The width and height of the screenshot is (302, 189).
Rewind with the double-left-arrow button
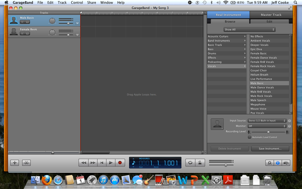coord(83,163)
